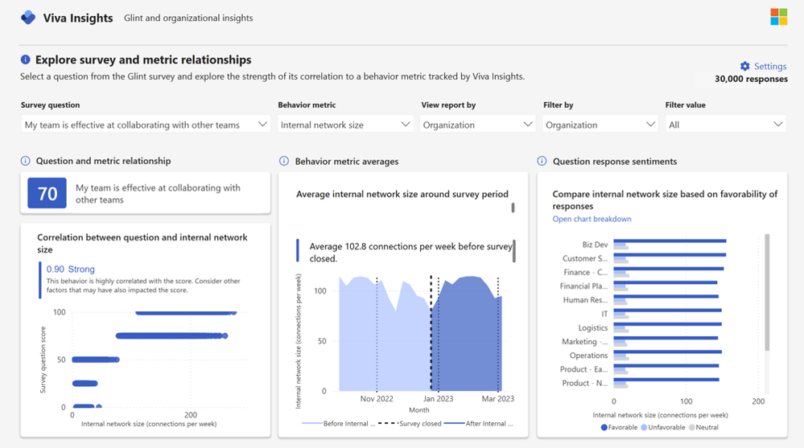804x448 pixels.
Task: Click the Marketing row label
Action: coord(584,342)
